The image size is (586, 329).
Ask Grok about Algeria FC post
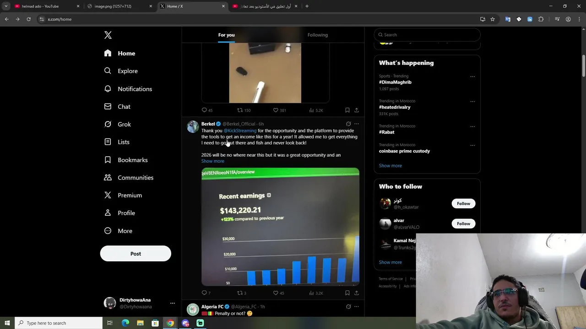(348, 307)
